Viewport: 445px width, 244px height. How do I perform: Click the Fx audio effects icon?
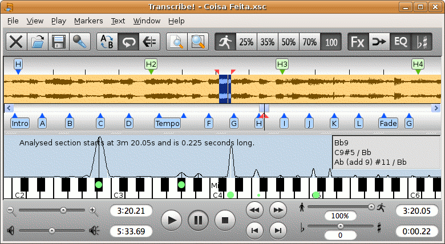(358, 42)
